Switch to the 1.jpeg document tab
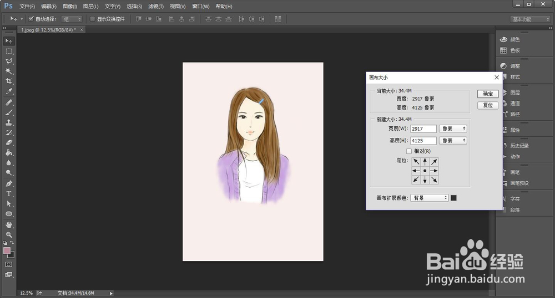Screen dimensions: 555x298 coord(48,30)
